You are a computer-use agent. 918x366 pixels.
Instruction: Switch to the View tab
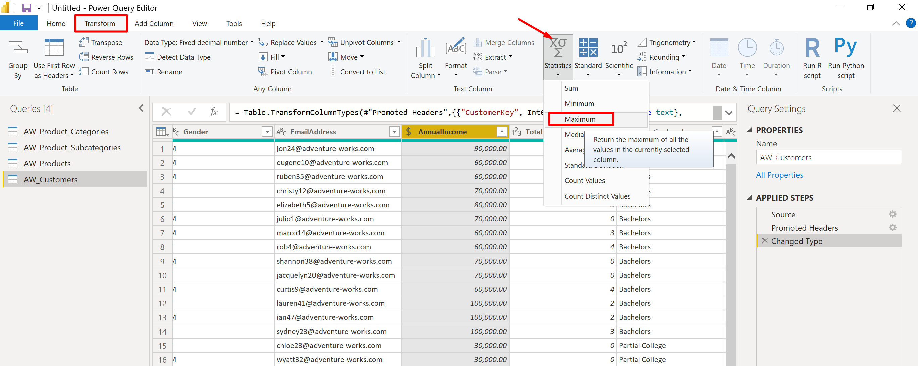[x=200, y=23]
